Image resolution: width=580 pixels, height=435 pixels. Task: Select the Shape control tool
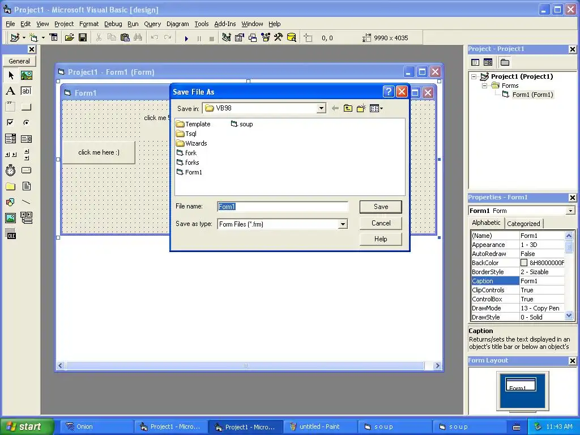click(11, 202)
